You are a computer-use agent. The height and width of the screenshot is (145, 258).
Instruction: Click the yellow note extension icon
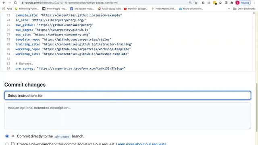215,3
